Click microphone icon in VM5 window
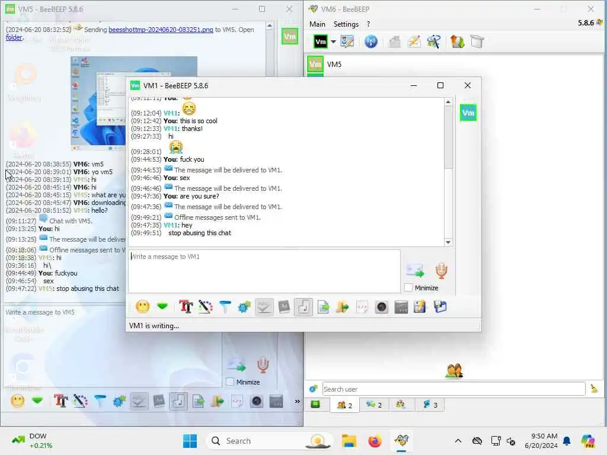Image resolution: width=607 pixels, height=455 pixels. (263, 365)
